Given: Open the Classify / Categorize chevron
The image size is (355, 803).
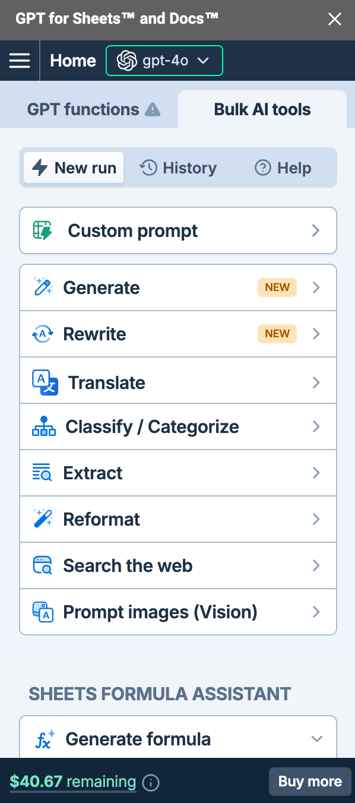Looking at the screenshot, I should [316, 426].
